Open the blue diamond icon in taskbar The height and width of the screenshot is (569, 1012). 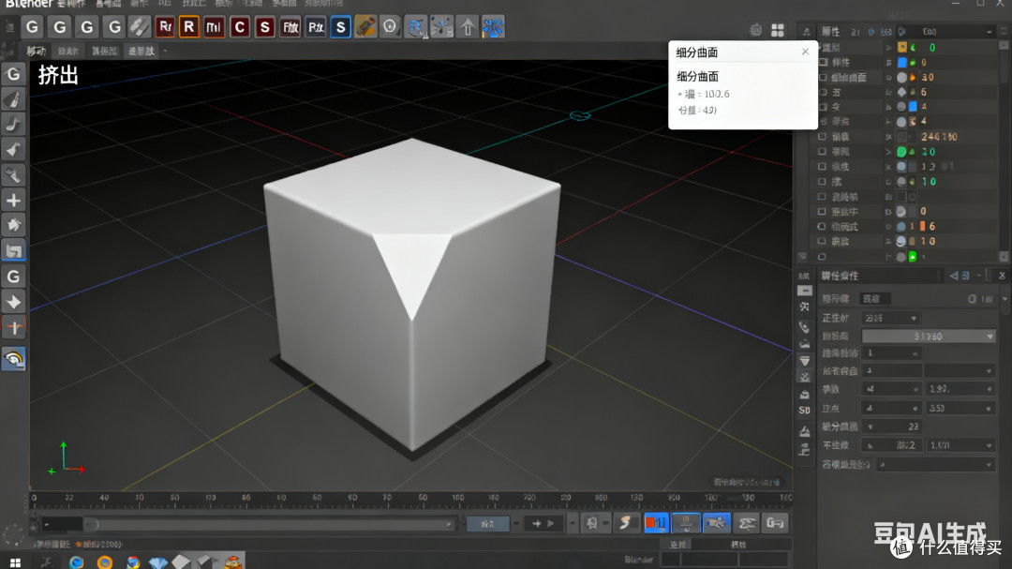tap(157, 562)
